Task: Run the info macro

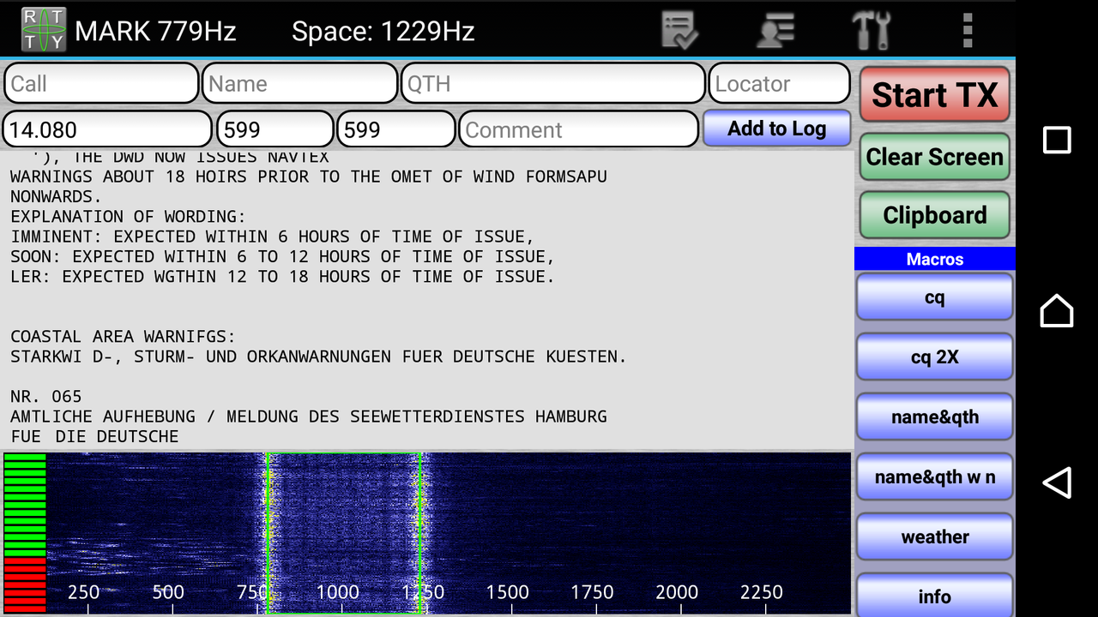Action: point(935,596)
